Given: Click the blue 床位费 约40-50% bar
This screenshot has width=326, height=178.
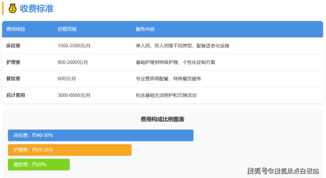Looking at the screenshot, I should [100, 135].
